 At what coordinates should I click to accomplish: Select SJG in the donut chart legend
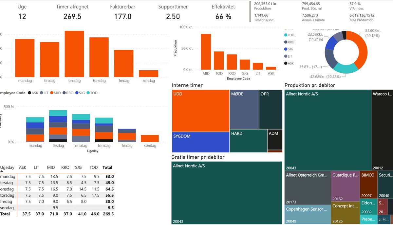pos(289,49)
